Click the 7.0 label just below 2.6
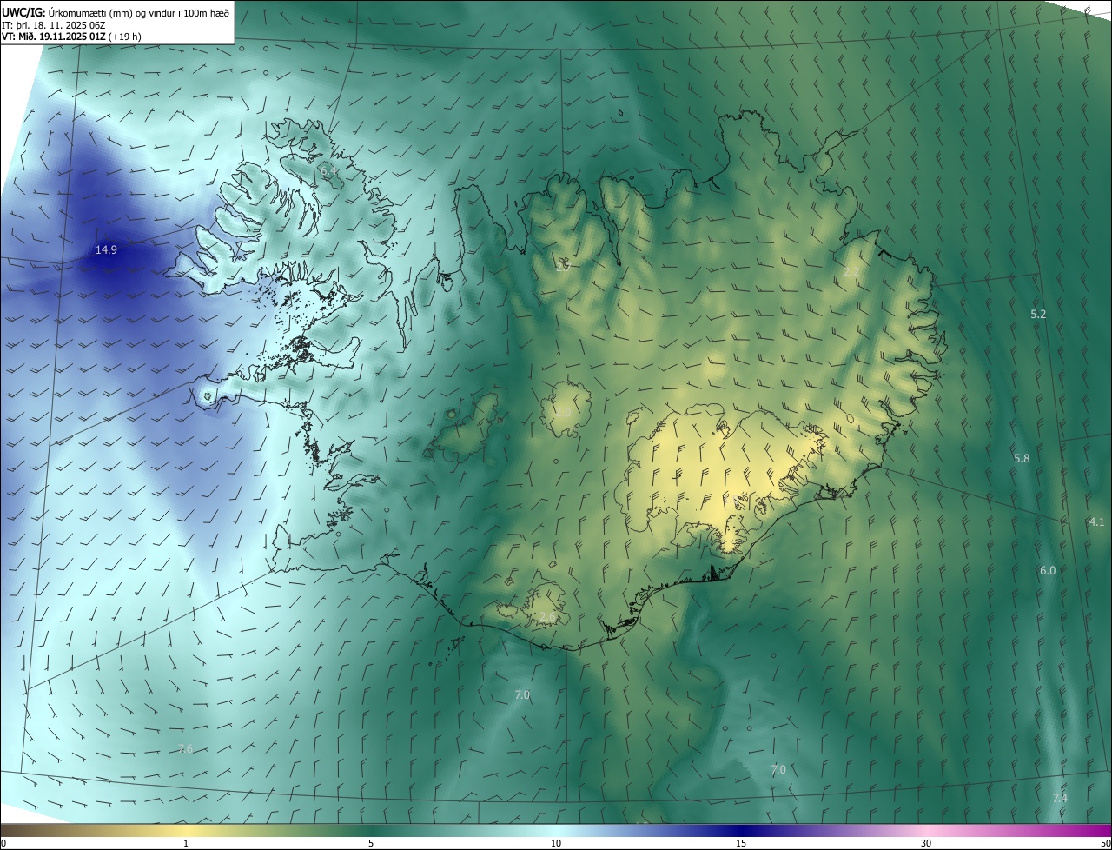1112x850 pixels. point(522,694)
